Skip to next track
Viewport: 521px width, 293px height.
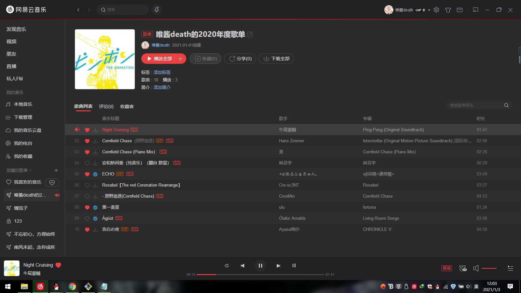pos(278,266)
